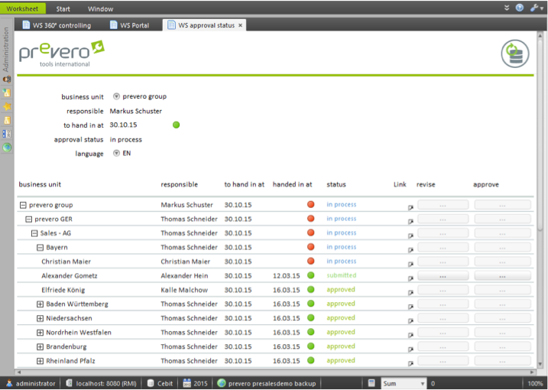Open link icon for Alexander Gometz row
548x390 pixels.
[x=410, y=278]
